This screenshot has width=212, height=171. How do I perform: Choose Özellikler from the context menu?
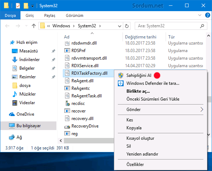(135, 165)
